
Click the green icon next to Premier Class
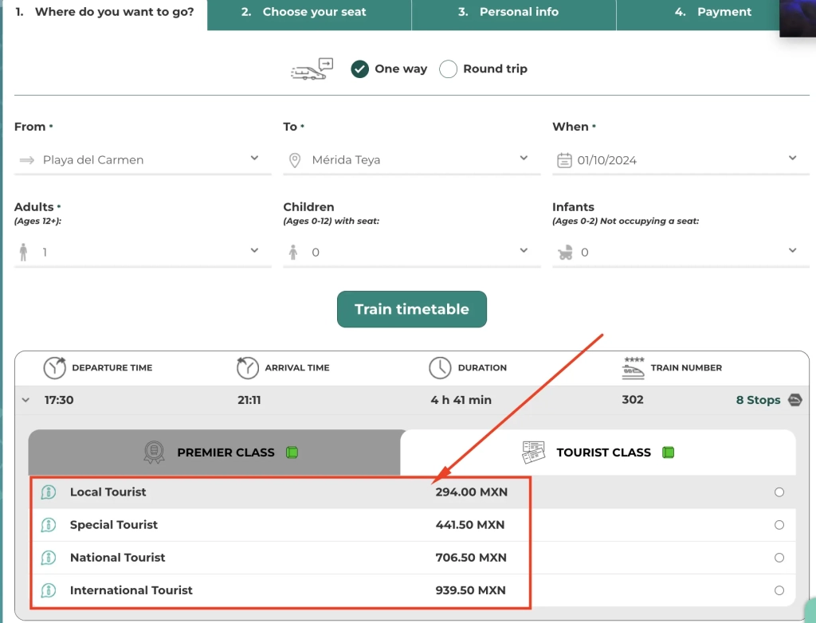[x=292, y=453]
